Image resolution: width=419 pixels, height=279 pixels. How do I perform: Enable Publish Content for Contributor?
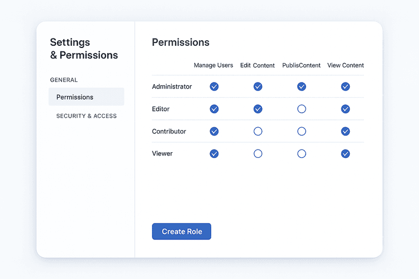[x=302, y=131]
